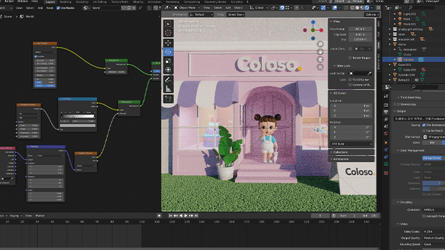This screenshot has height=250, width=445.
Task: Toggle the File Extensions checkbox
Action: (424, 125)
